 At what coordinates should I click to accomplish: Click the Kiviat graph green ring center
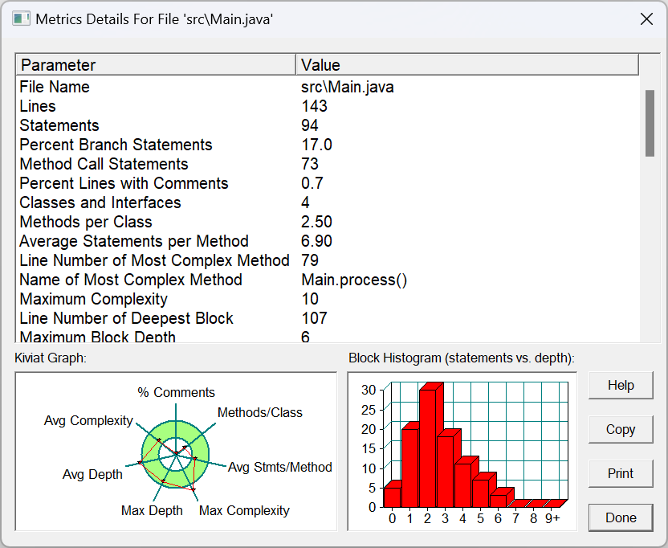176,455
